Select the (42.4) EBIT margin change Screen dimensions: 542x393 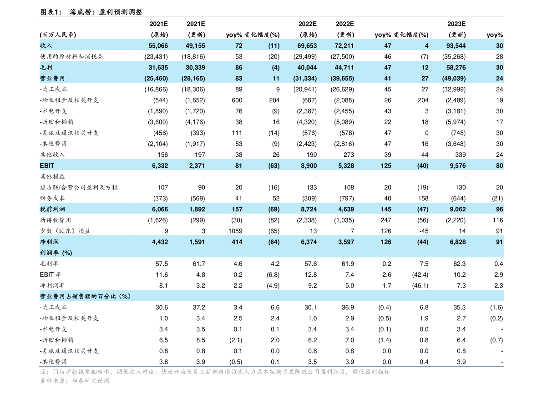click(x=420, y=275)
